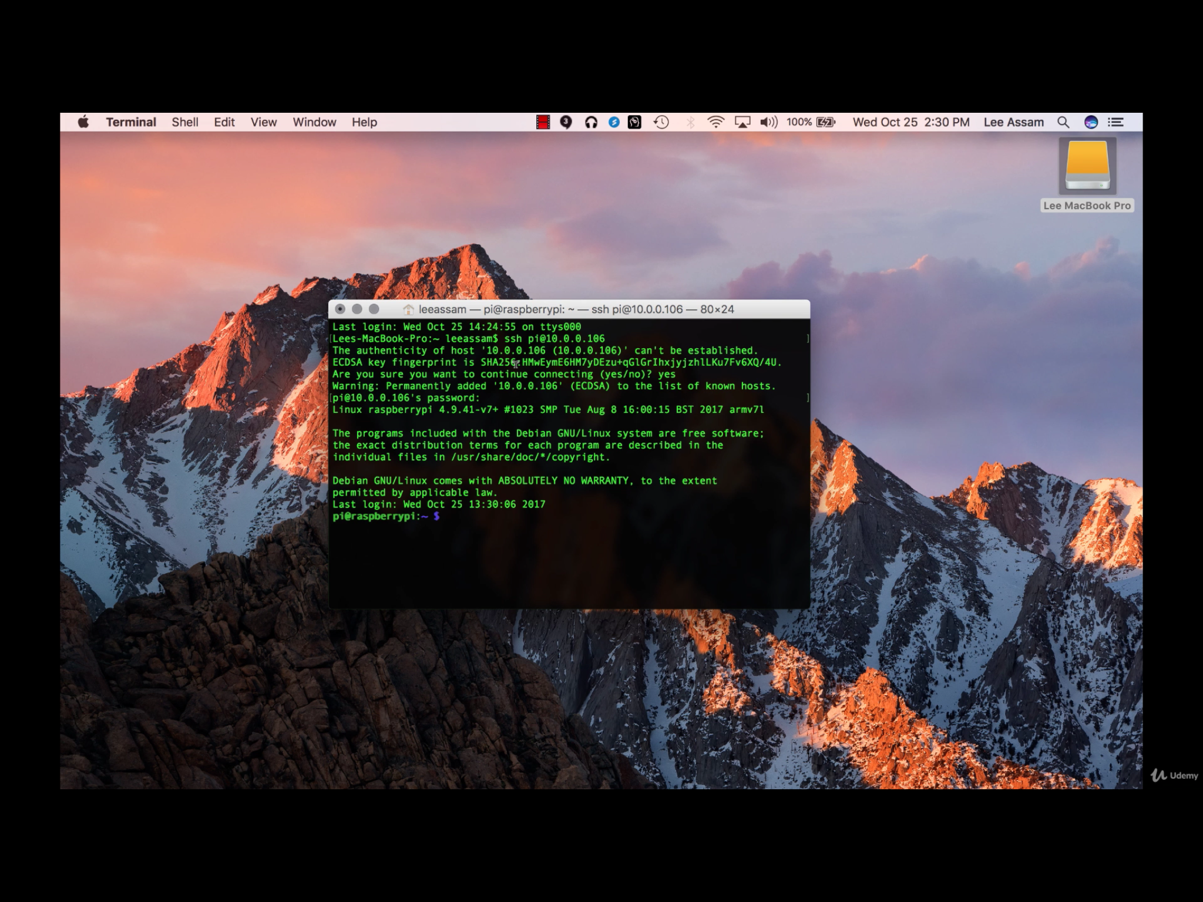1203x902 pixels.
Task: Zoom the Terminal window
Action: tap(374, 309)
